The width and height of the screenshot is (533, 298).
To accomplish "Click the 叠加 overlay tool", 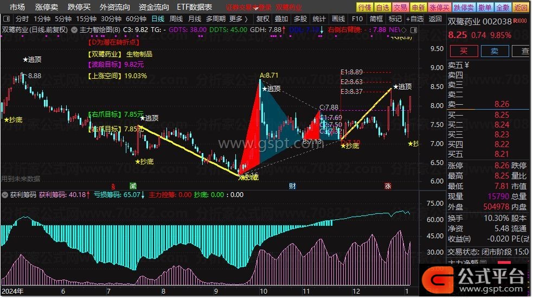I will point(281,18).
